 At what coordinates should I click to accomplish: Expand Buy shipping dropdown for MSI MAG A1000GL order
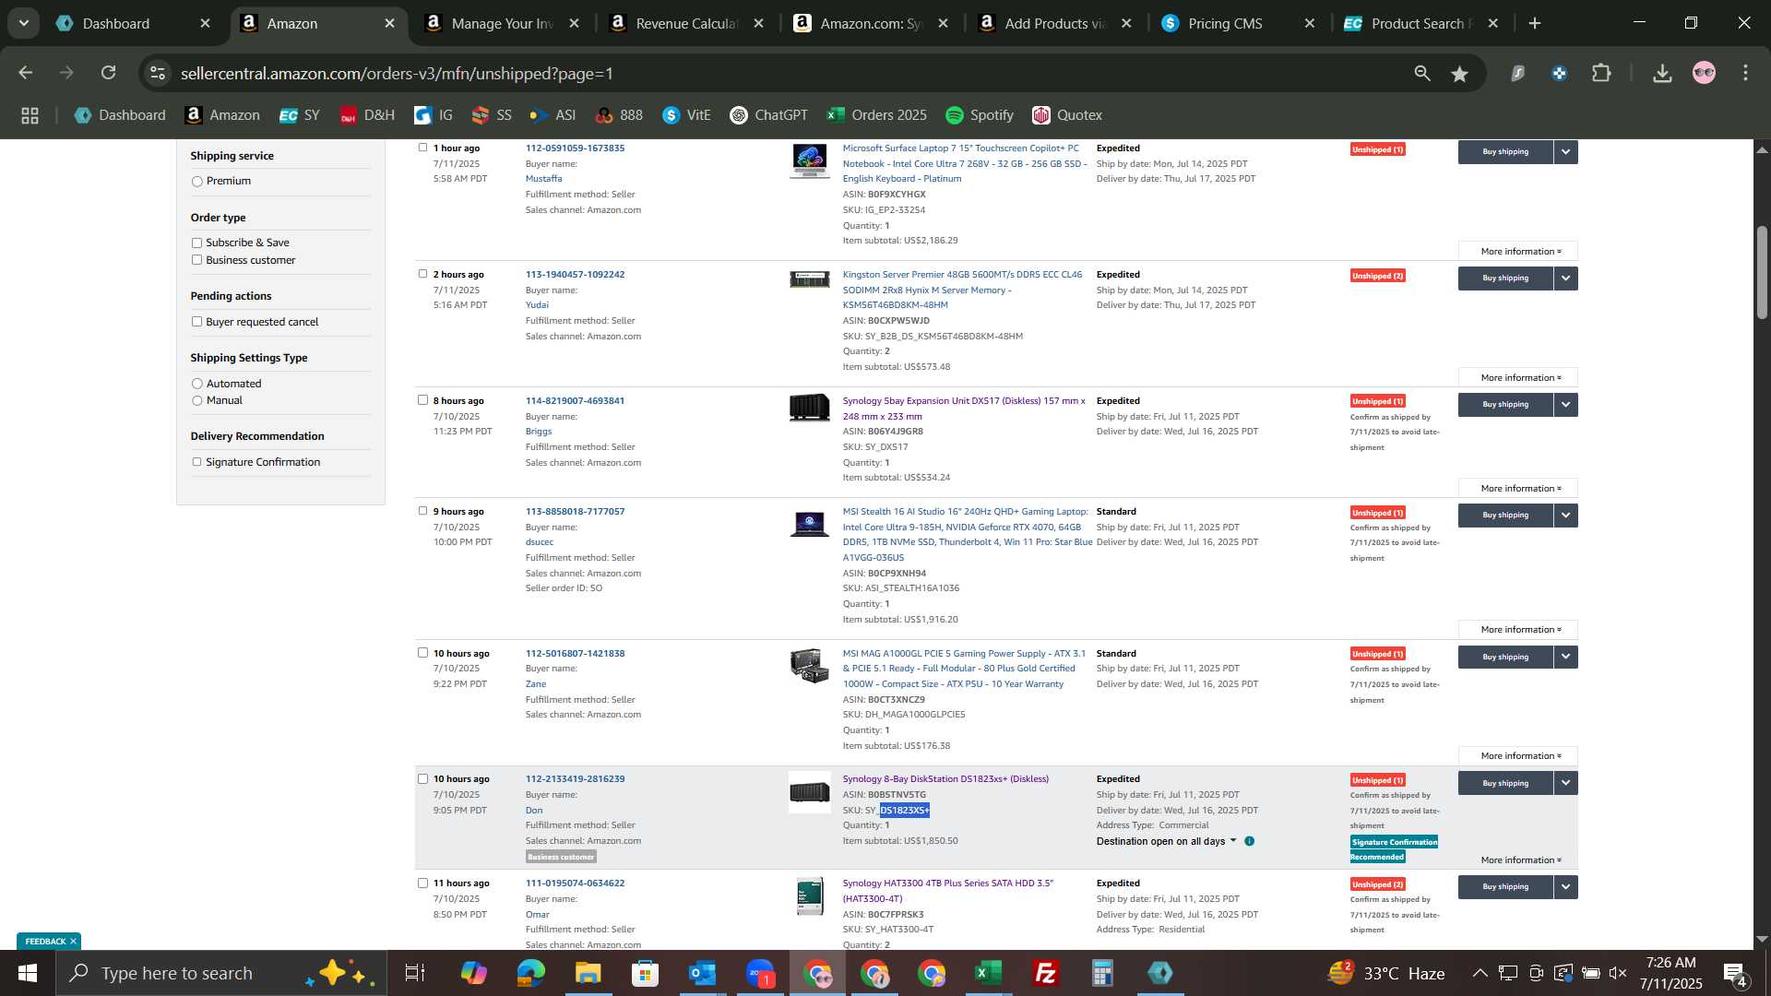pyautogui.click(x=1566, y=657)
